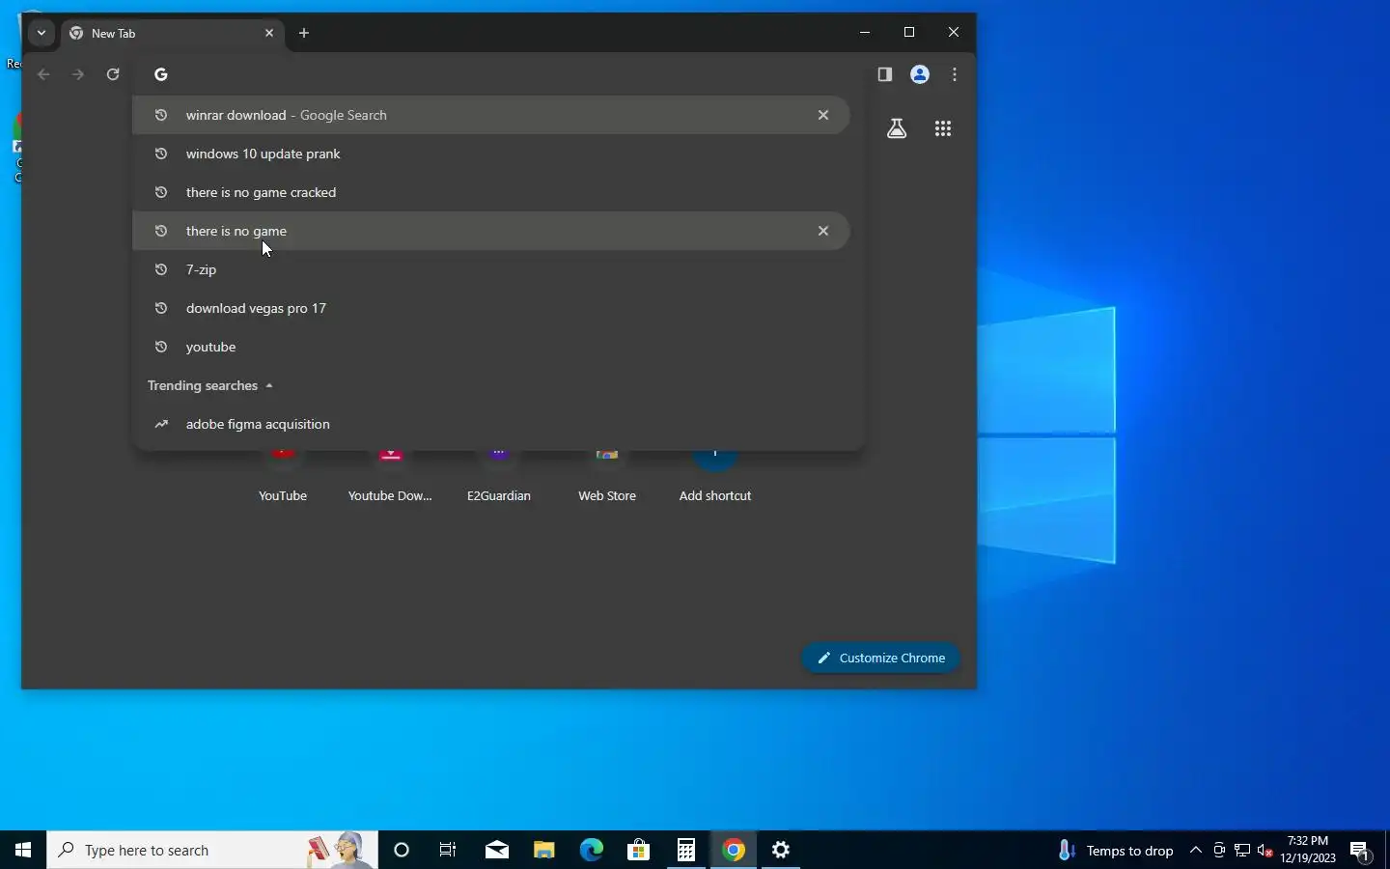
Task: Open Task View on taskbar
Action: point(448,850)
